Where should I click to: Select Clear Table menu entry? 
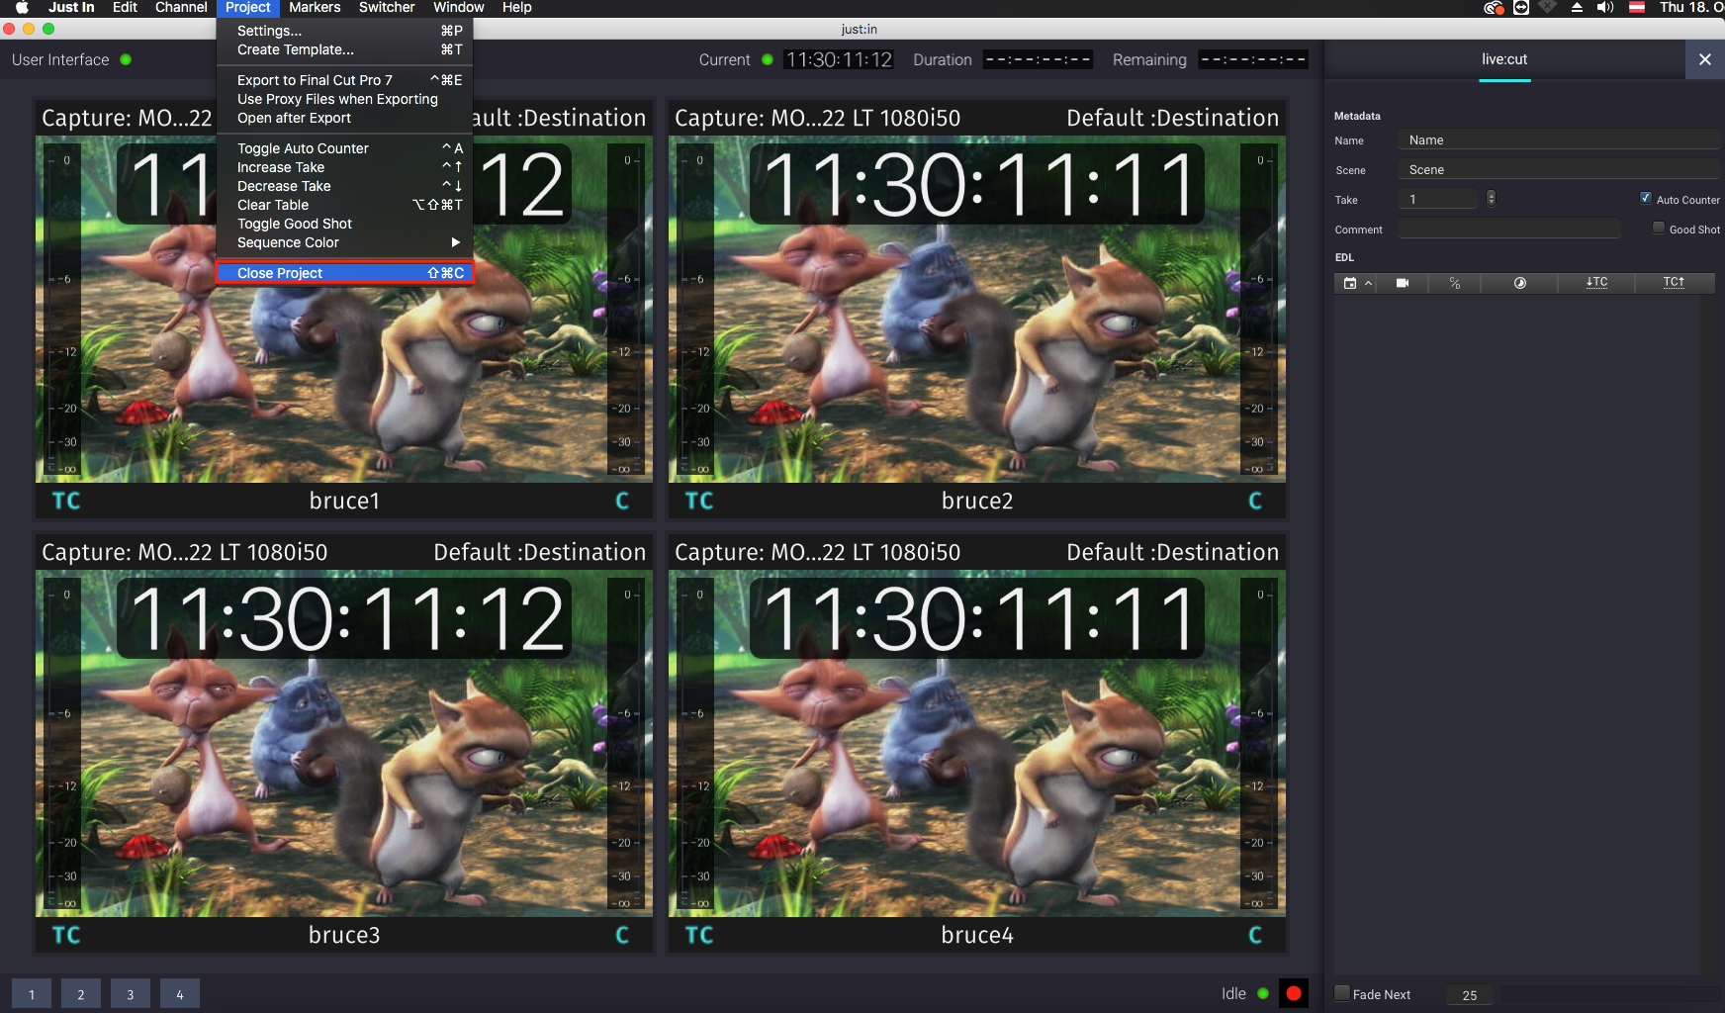344,205
